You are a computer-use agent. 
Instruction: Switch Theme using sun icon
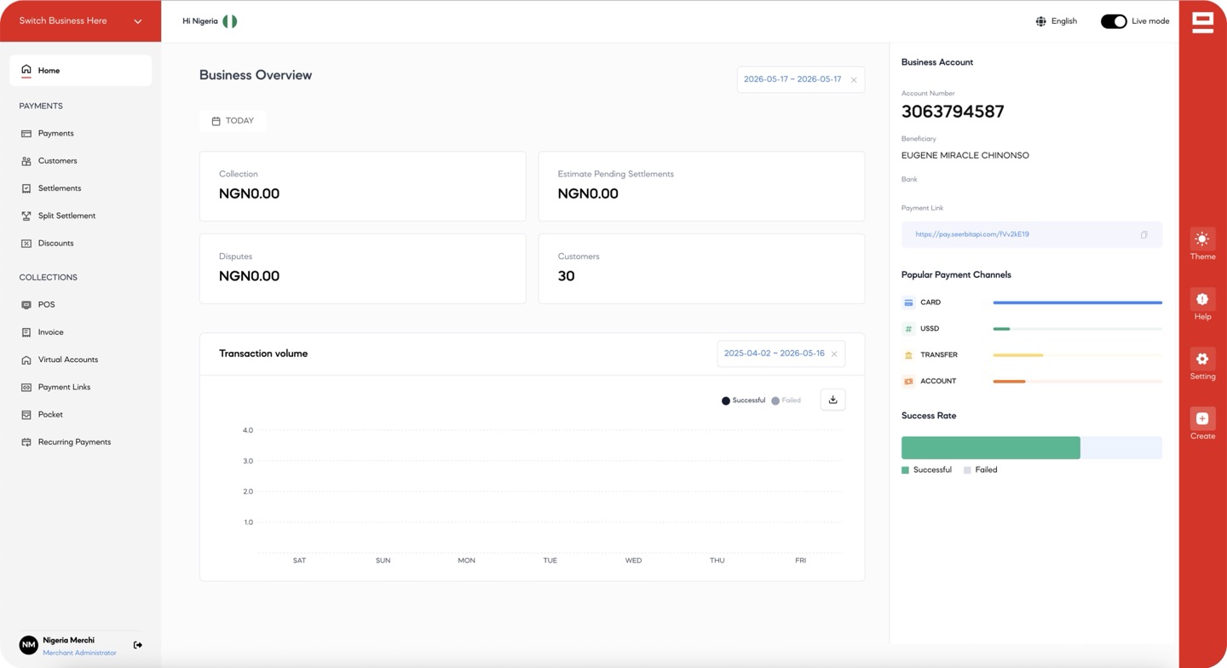tap(1202, 239)
